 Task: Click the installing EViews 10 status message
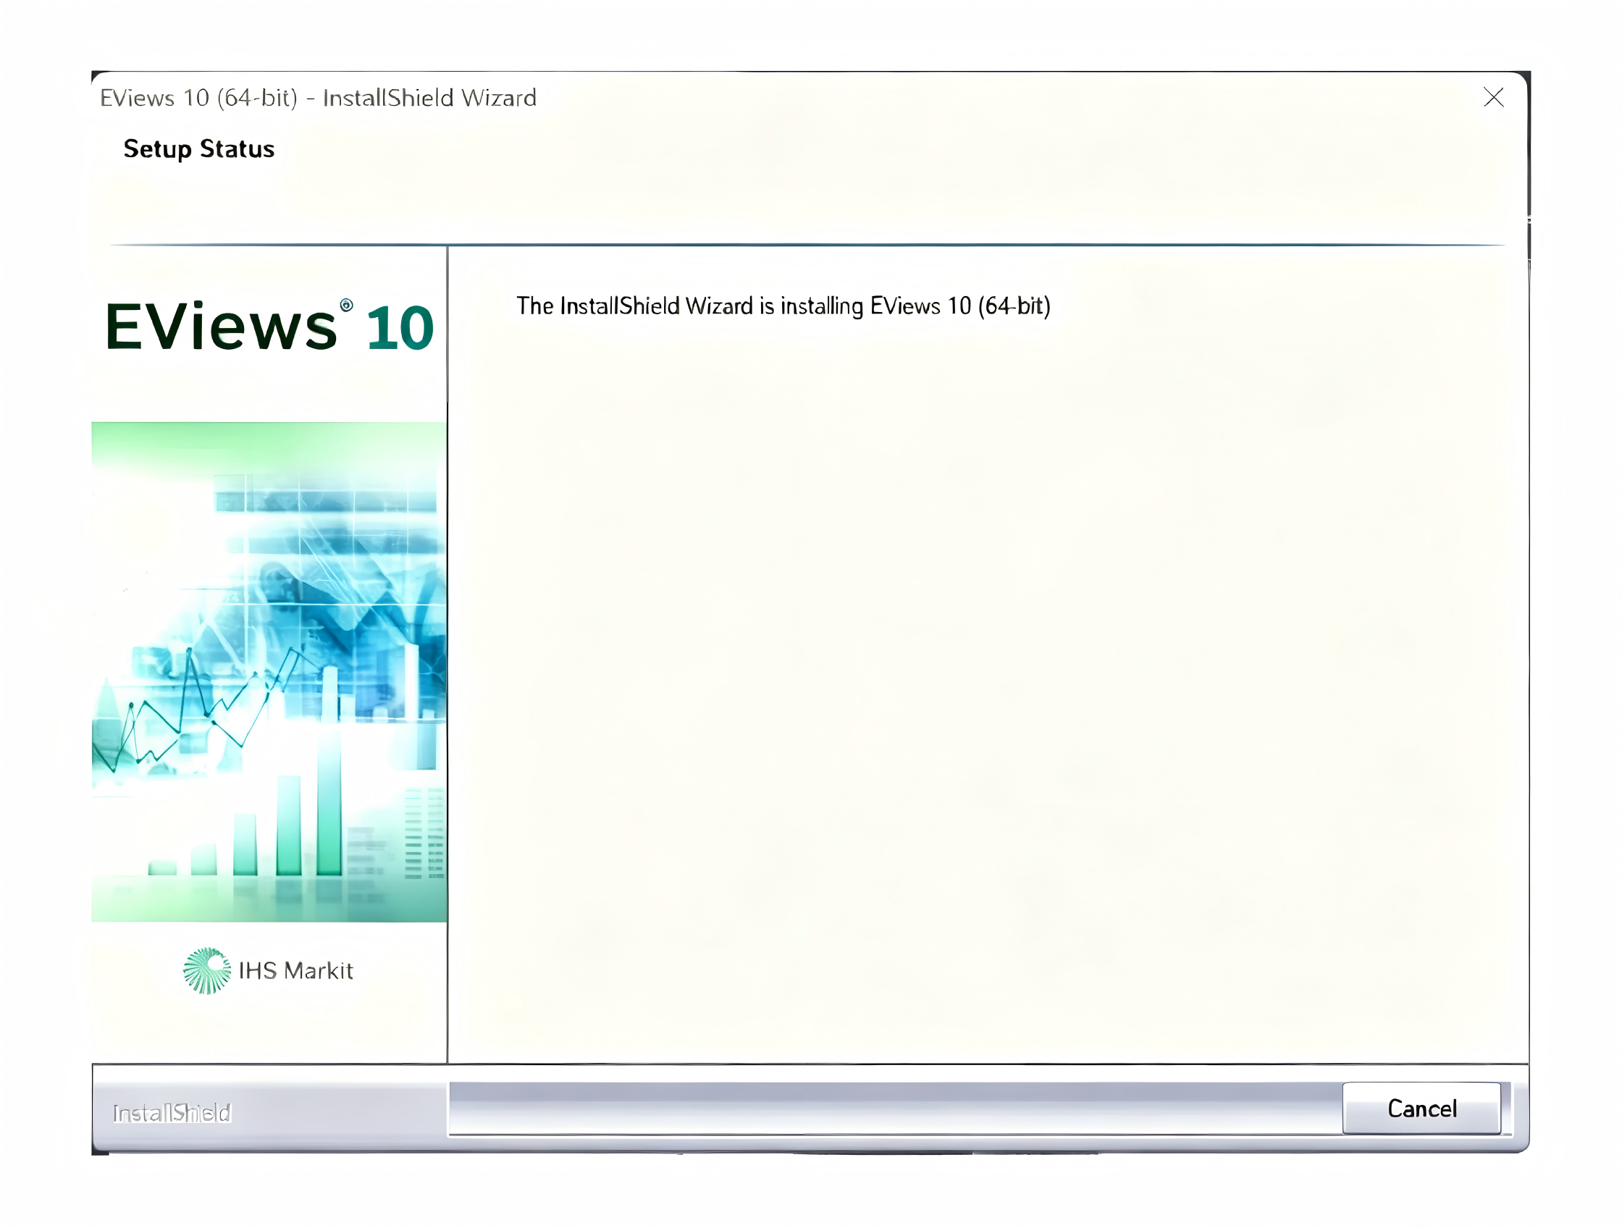point(783,306)
